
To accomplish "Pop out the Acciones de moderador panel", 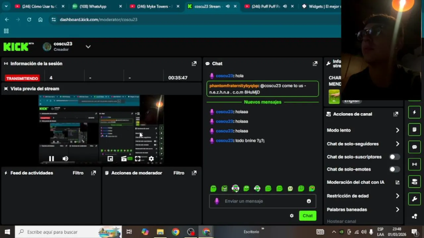I will 194,173.
